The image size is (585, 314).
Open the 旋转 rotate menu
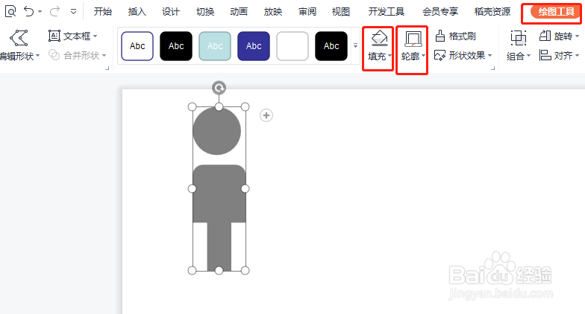click(559, 36)
